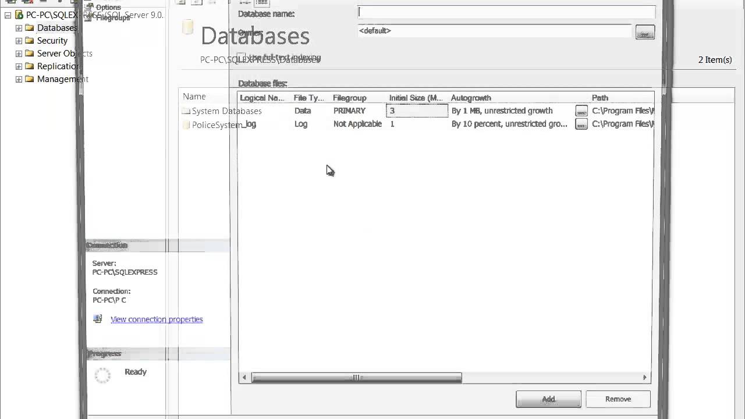Image resolution: width=745 pixels, height=419 pixels.
Task: Click the Logical Name column header
Action: coord(262,98)
